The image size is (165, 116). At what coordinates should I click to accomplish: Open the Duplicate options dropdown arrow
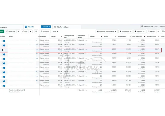18,31
